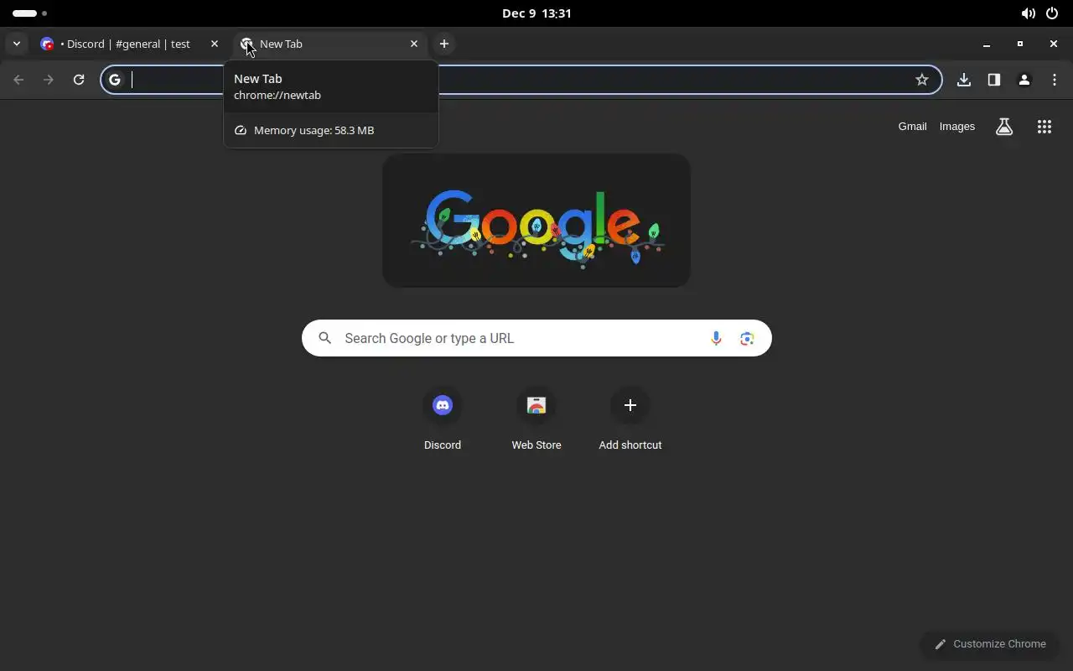Click the Search Google or type a URL box
This screenshot has height=671, width=1073.
[x=536, y=338]
